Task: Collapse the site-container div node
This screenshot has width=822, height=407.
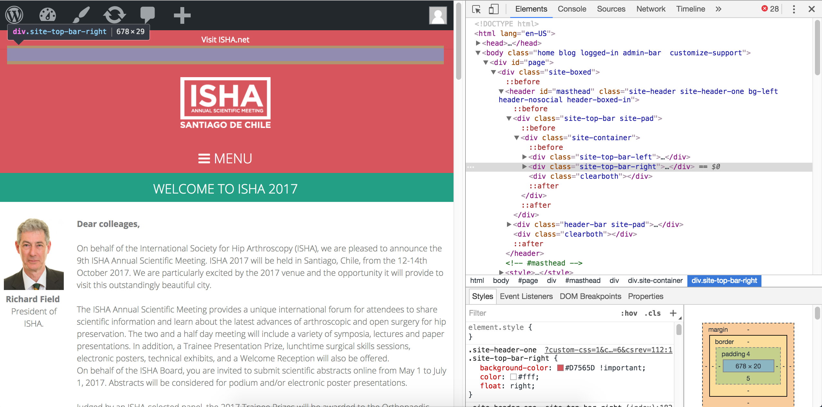Action: (x=517, y=138)
